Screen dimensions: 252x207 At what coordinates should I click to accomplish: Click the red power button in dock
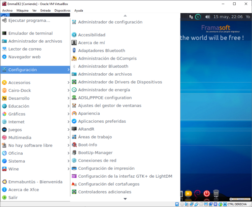click(x=206, y=193)
